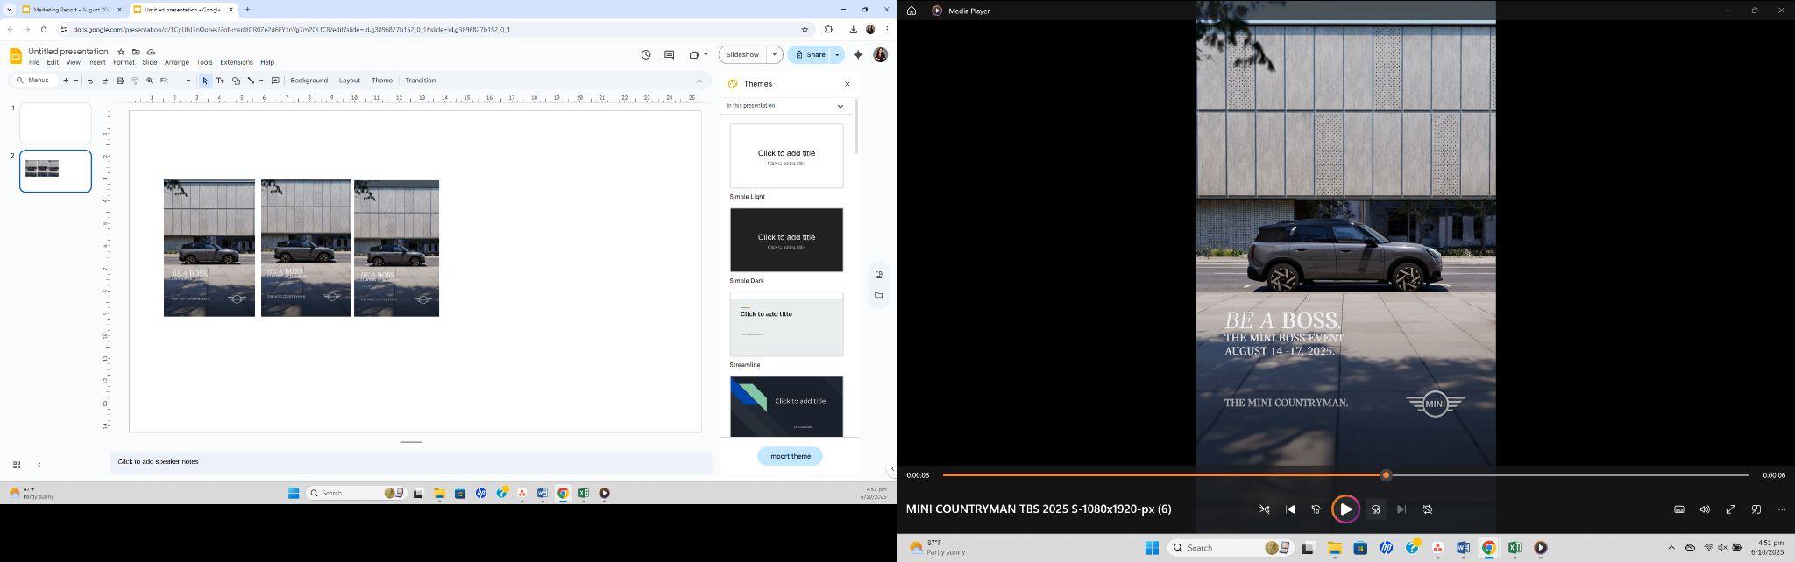Image resolution: width=1795 pixels, height=562 pixels.
Task: Go to previous track in Media Player
Action: point(1290,509)
